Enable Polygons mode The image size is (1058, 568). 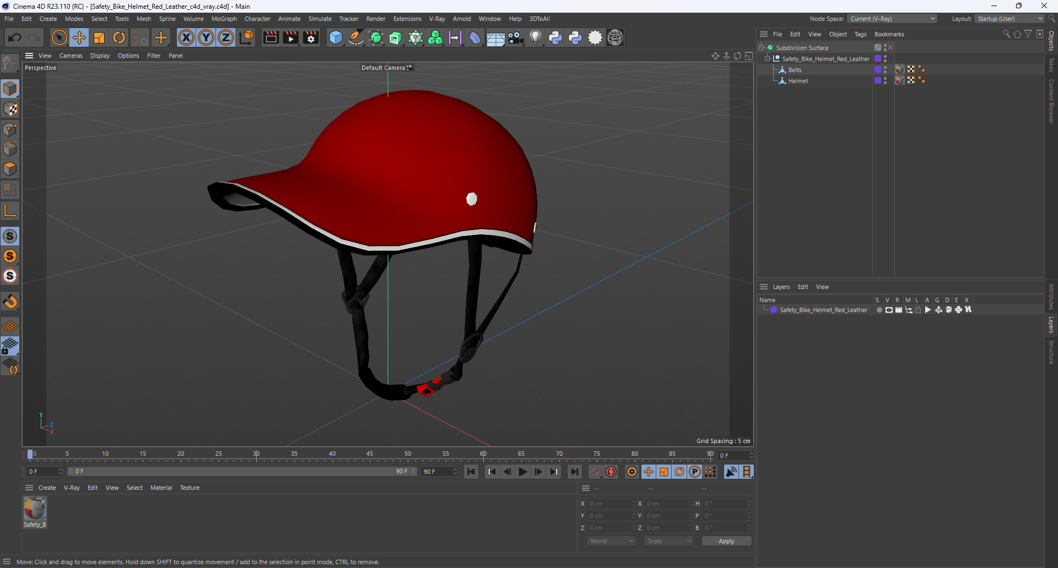click(10, 169)
